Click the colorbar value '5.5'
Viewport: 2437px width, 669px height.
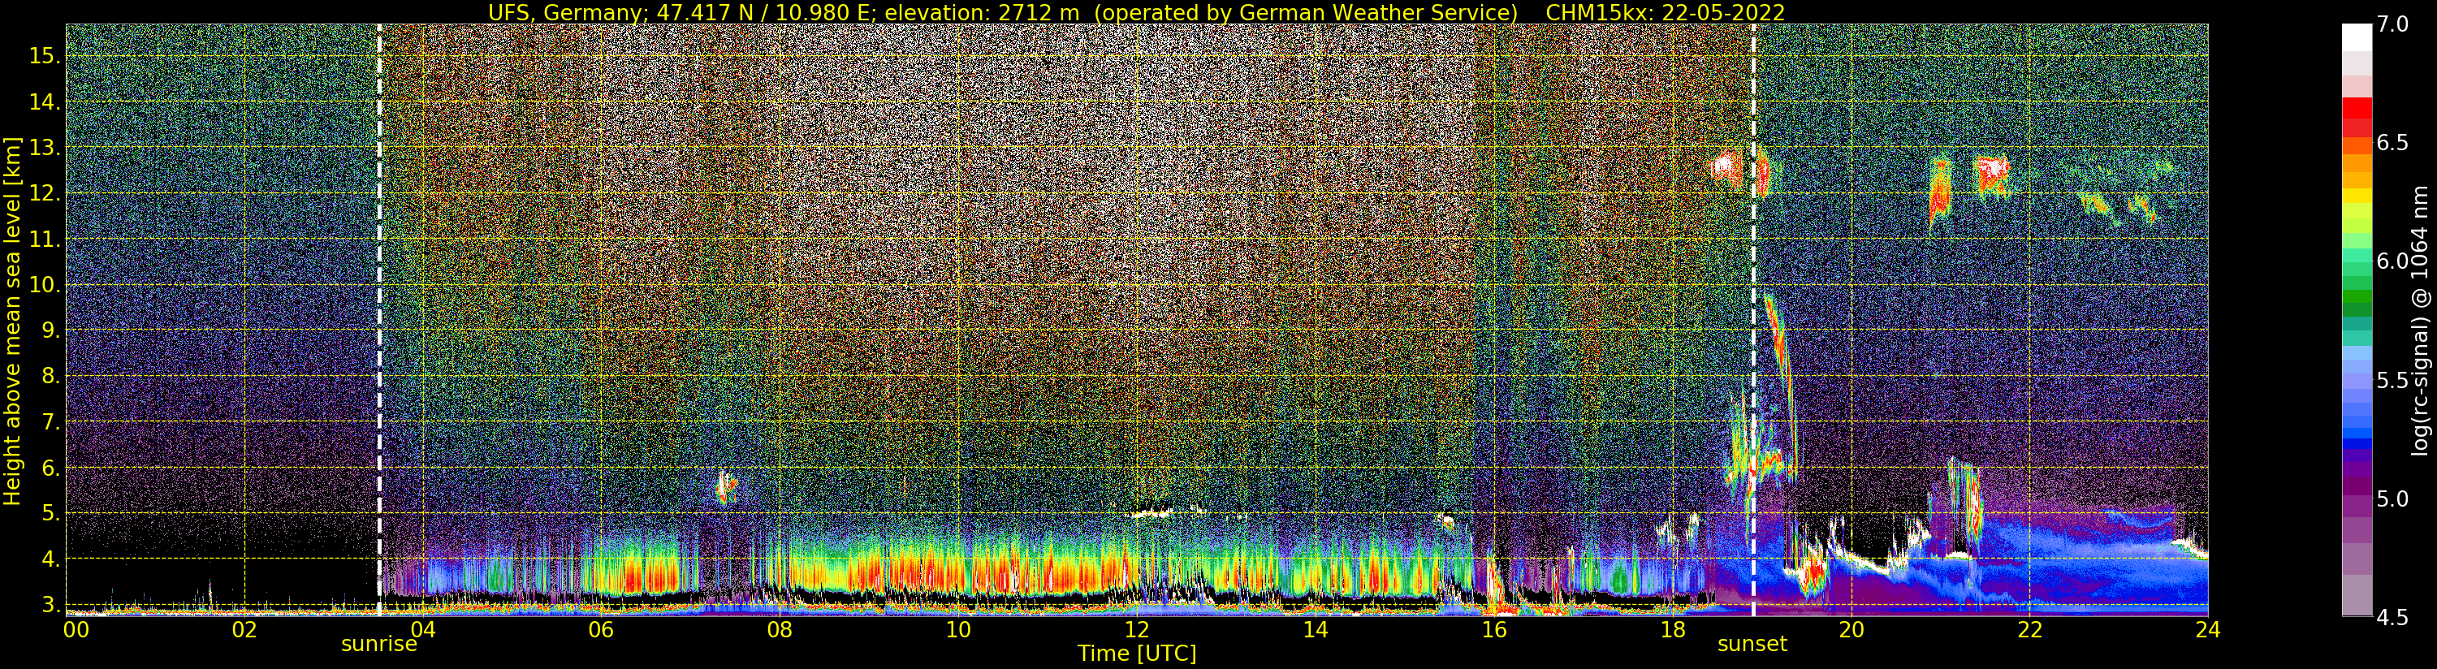click(2392, 381)
